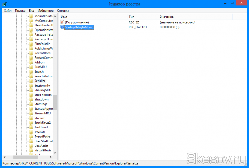
Task: Select the Shutdown folder icon
Action: coord(31,99)
